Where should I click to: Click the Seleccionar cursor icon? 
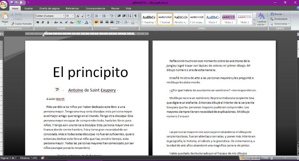click(x=272, y=24)
